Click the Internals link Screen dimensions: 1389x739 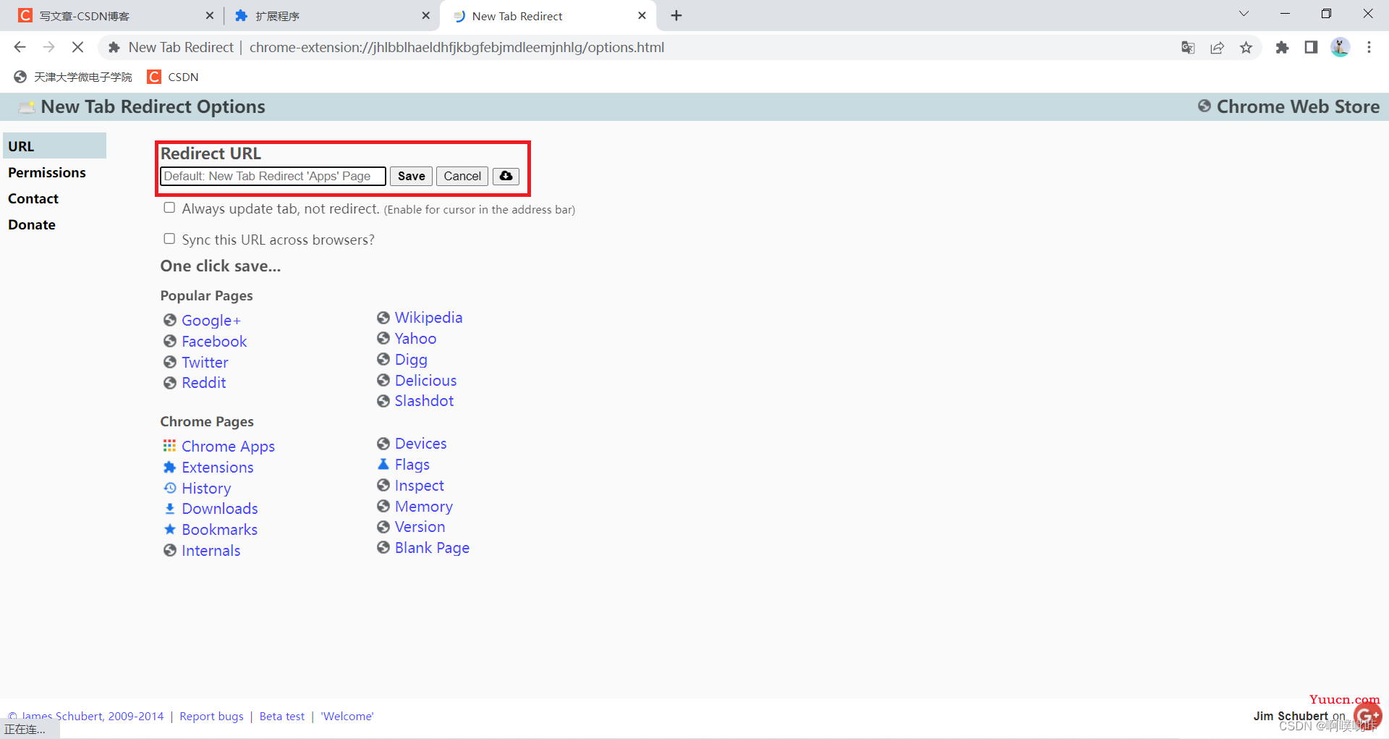point(211,550)
